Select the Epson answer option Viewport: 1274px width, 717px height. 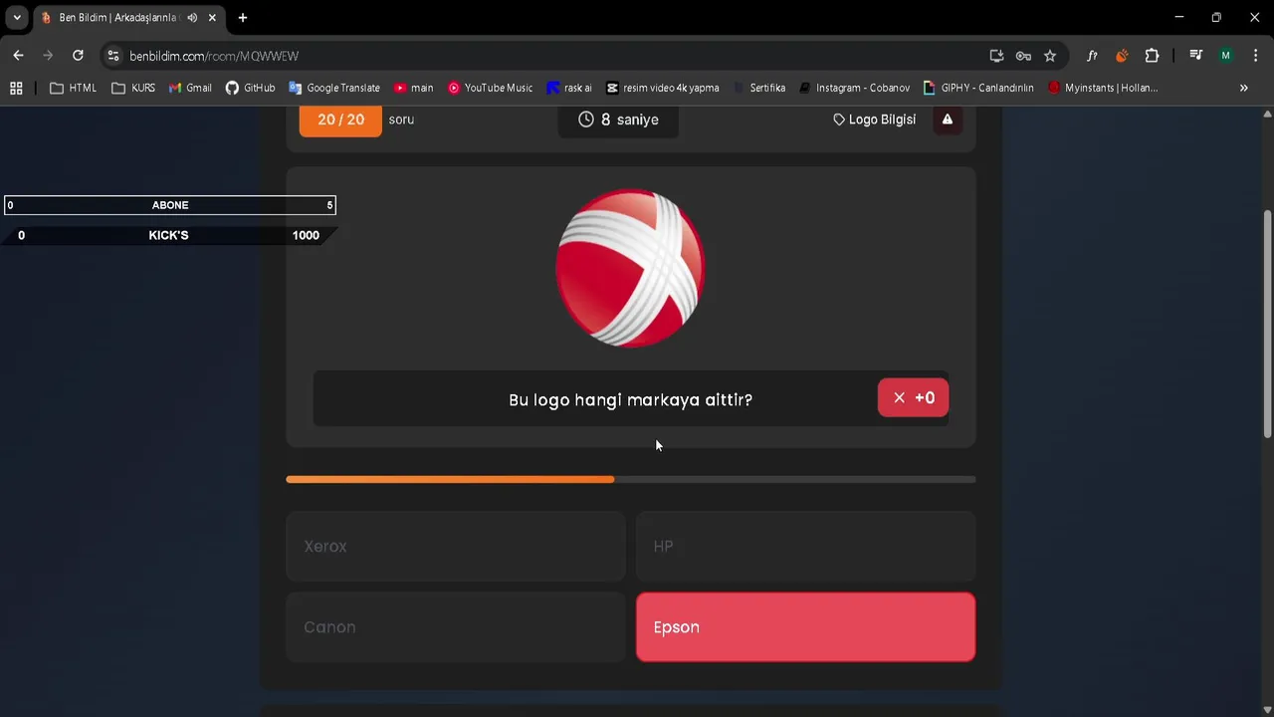pos(805,627)
